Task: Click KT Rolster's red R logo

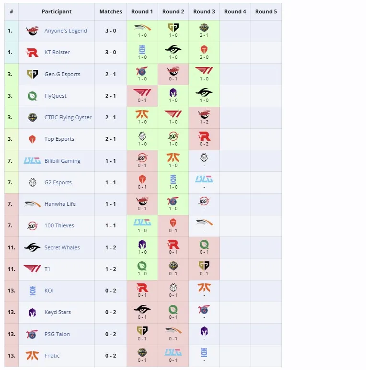Action: 33,52
